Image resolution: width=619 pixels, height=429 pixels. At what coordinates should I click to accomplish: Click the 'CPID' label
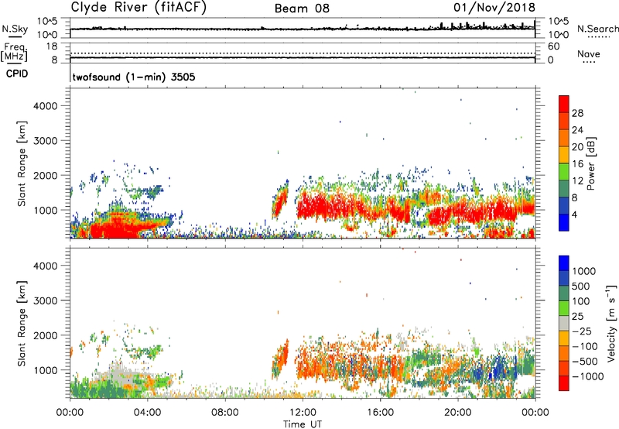click(x=17, y=74)
